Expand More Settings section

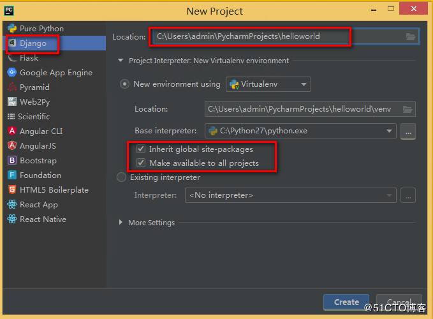[x=121, y=222]
